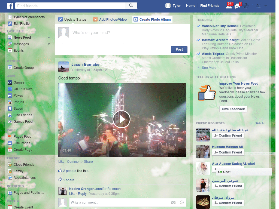Open Tyler McScreenshots profile in sidebar

click(26, 17)
